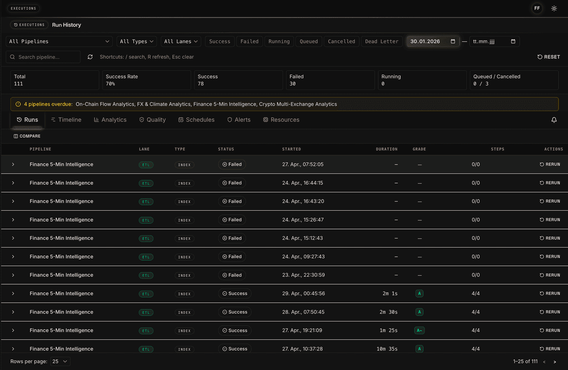This screenshot has height=370, width=568.
Task: Go to next page arrow
Action: 555,361
